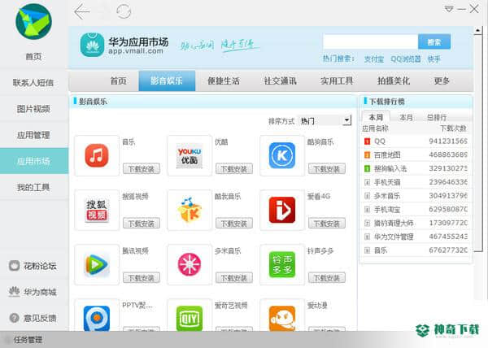488x348 pixels.
Task: Open 我的工具 in the sidebar
Action: (33, 187)
